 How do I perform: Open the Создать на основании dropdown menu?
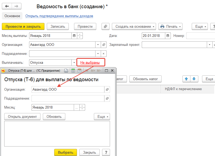pos(134,26)
